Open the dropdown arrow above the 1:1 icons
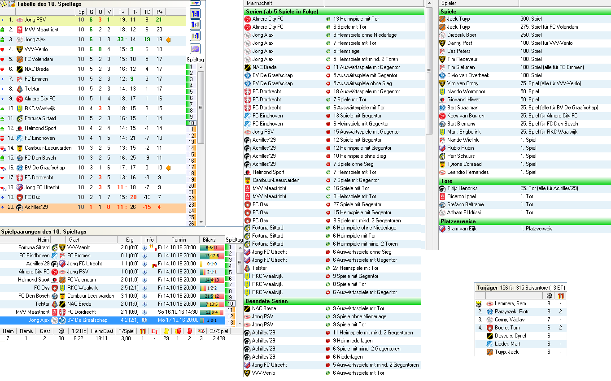This screenshot has width=611, height=381. 195,3
